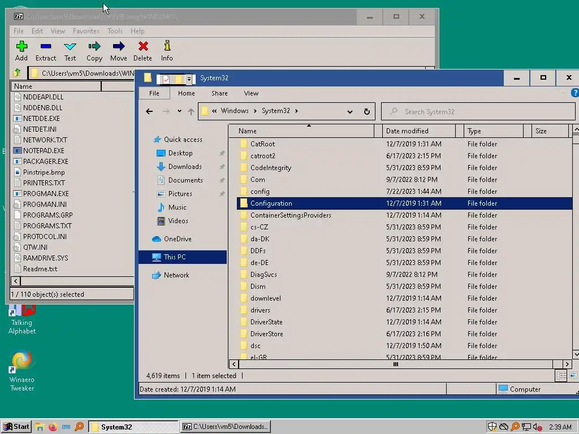Click the Up to parent folder arrow
The width and height of the screenshot is (579, 434).
pyautogui.click(x=191, y=111)
